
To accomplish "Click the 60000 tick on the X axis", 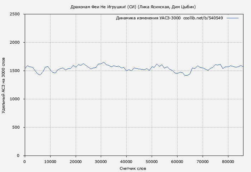I will coord(177,161).
